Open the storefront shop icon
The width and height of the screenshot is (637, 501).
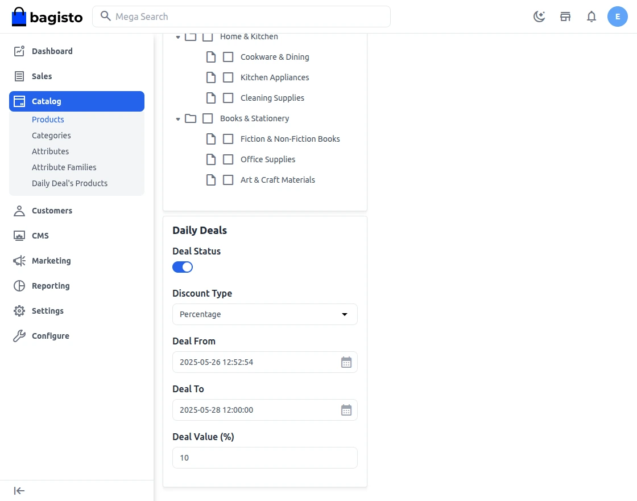[565, 17]
